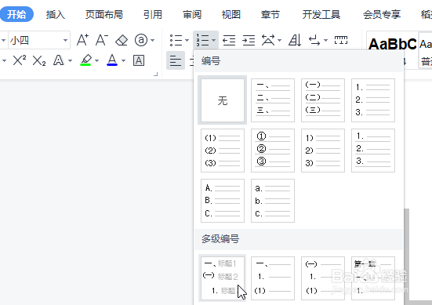Expand the font color dropdown arrow
This screenshot has width=432, height=305.
click(x=123, y=60)
